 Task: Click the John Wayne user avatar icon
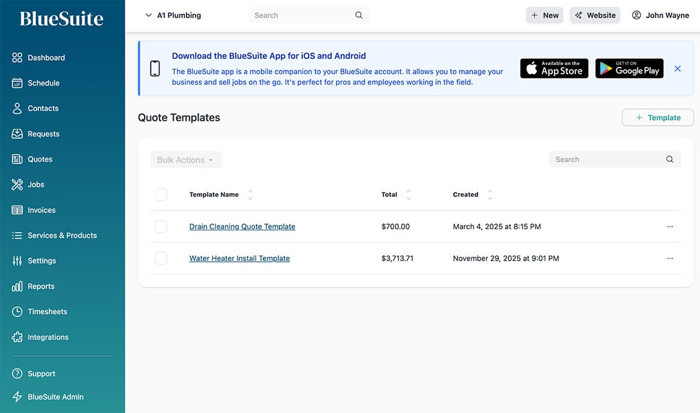[636, 15]
